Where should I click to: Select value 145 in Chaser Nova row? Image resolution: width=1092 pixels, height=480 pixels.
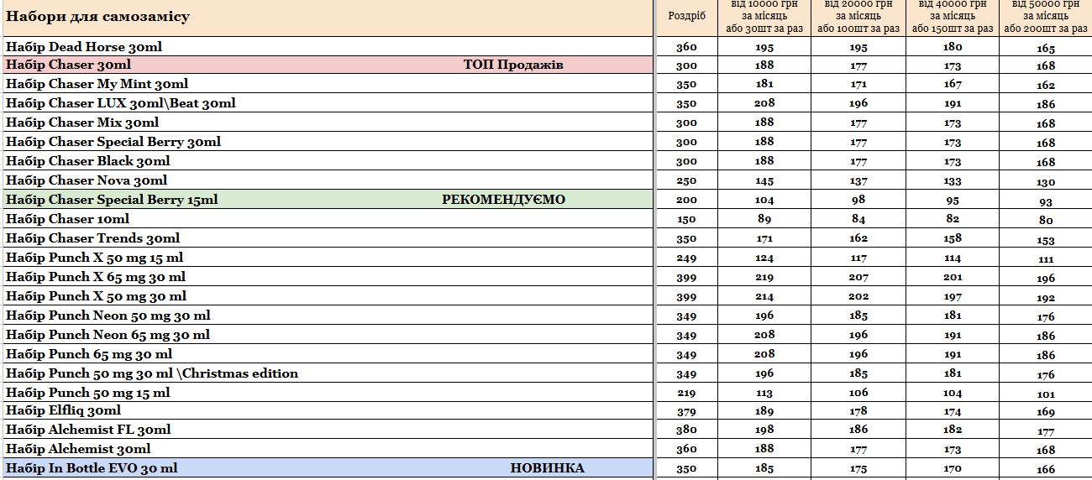click(764, 180)
